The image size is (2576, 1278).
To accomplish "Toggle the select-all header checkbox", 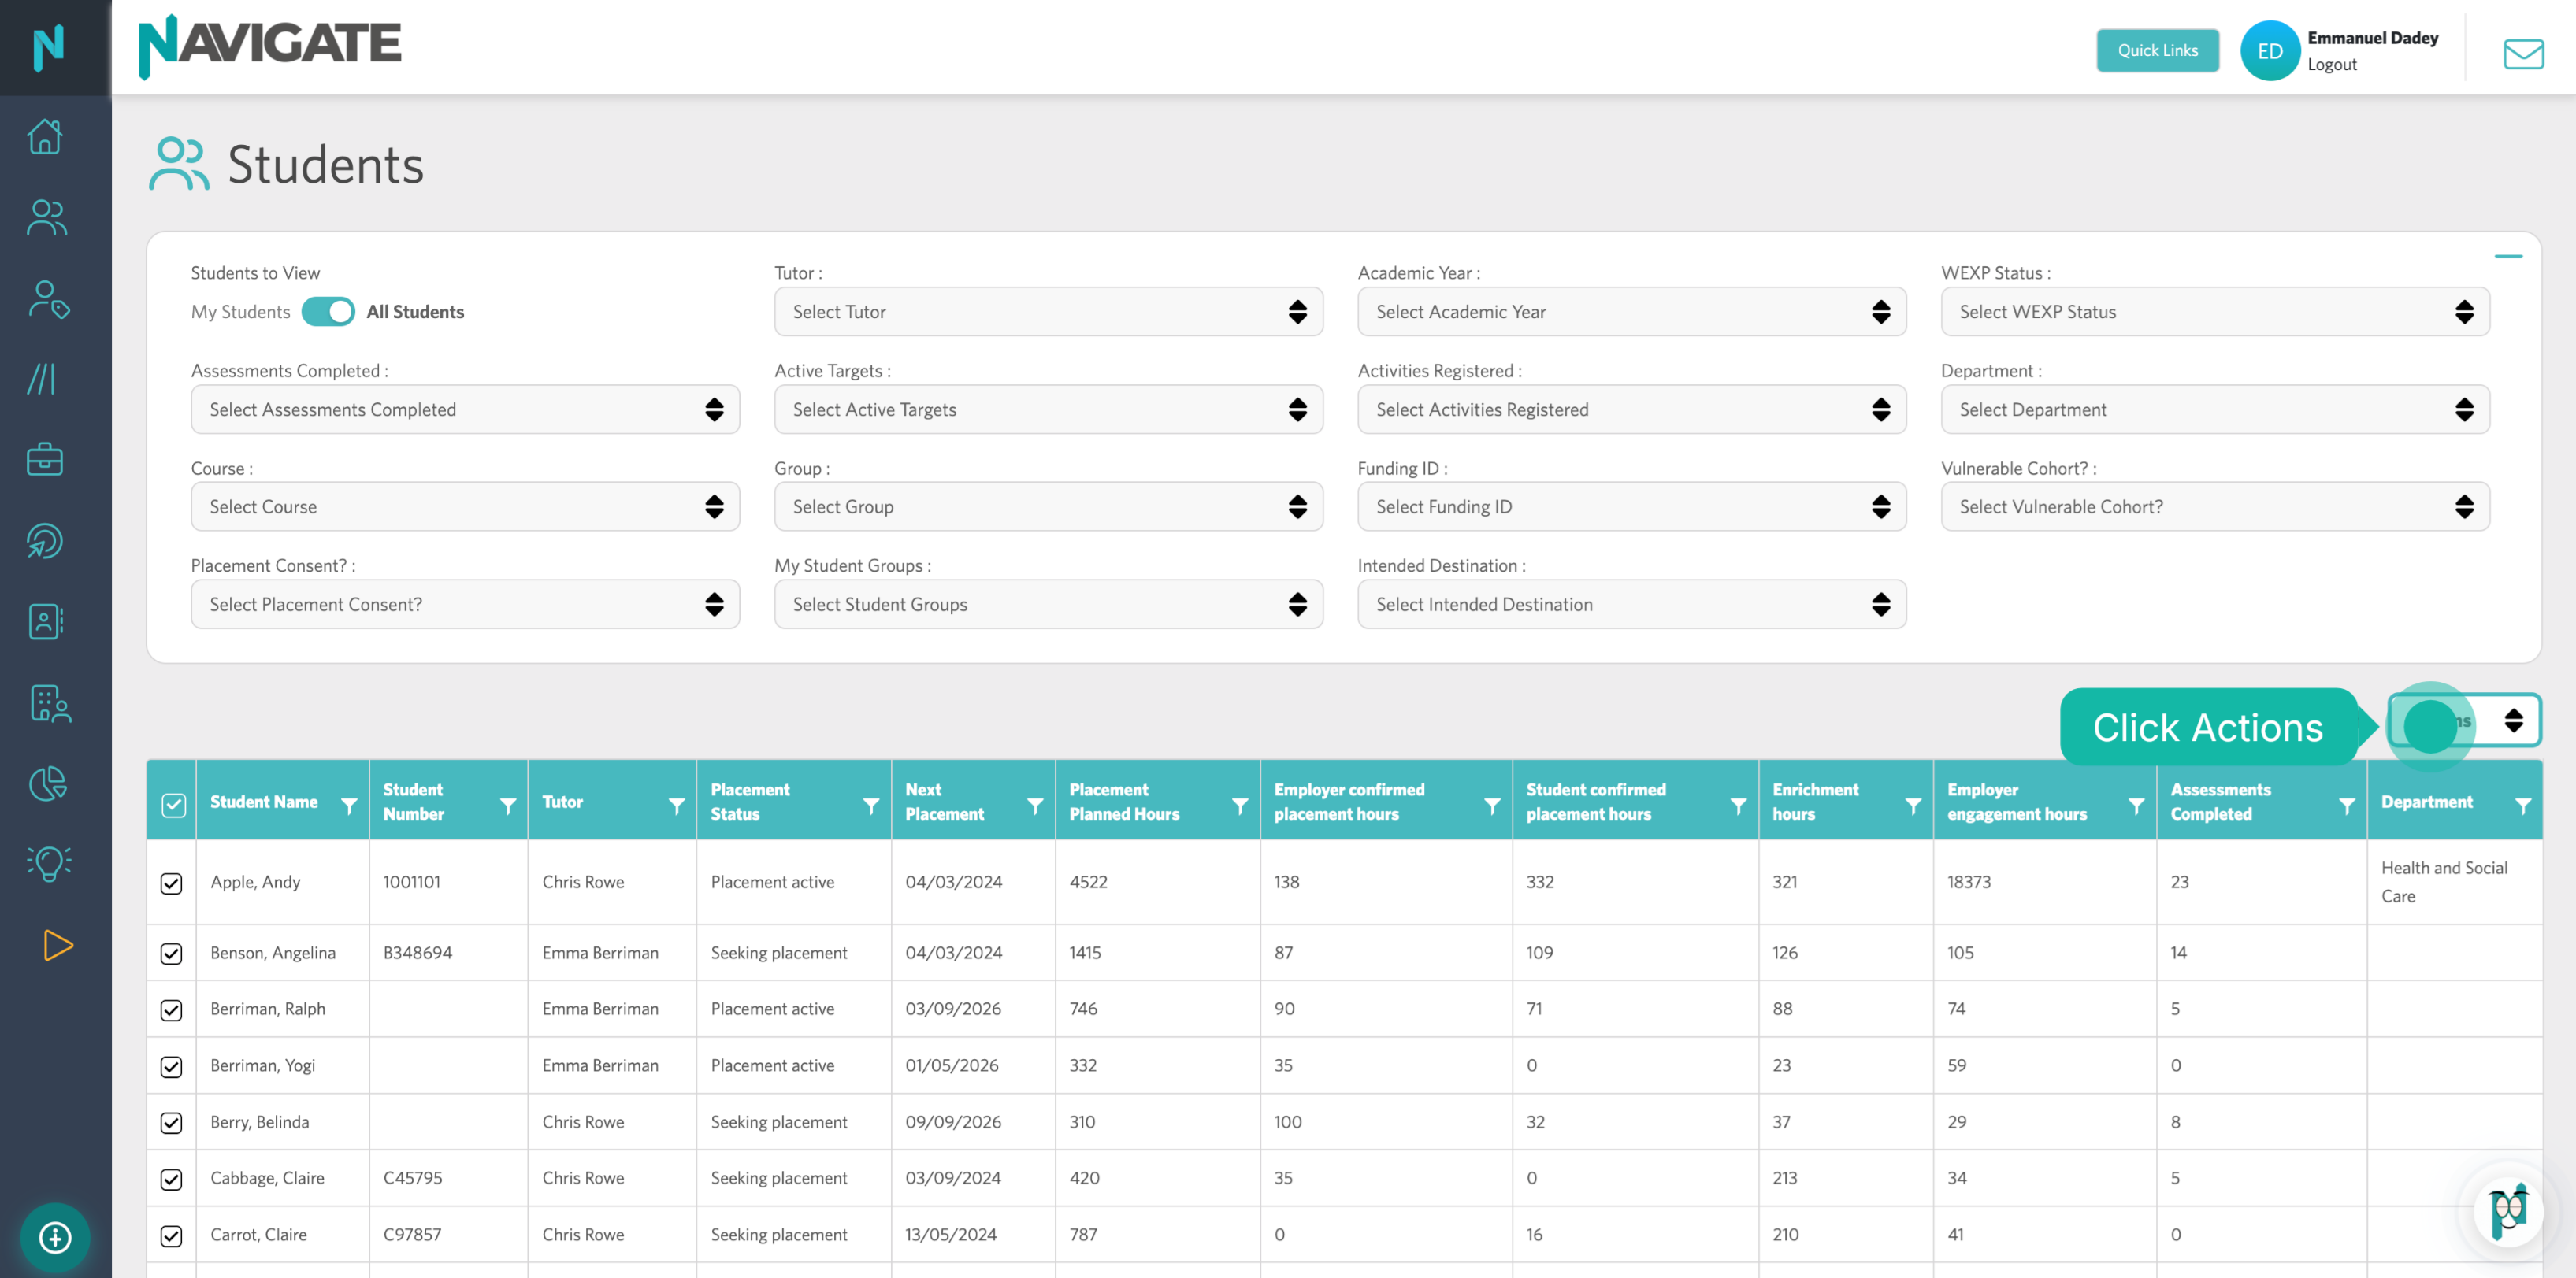I will [x=173, y=806].
